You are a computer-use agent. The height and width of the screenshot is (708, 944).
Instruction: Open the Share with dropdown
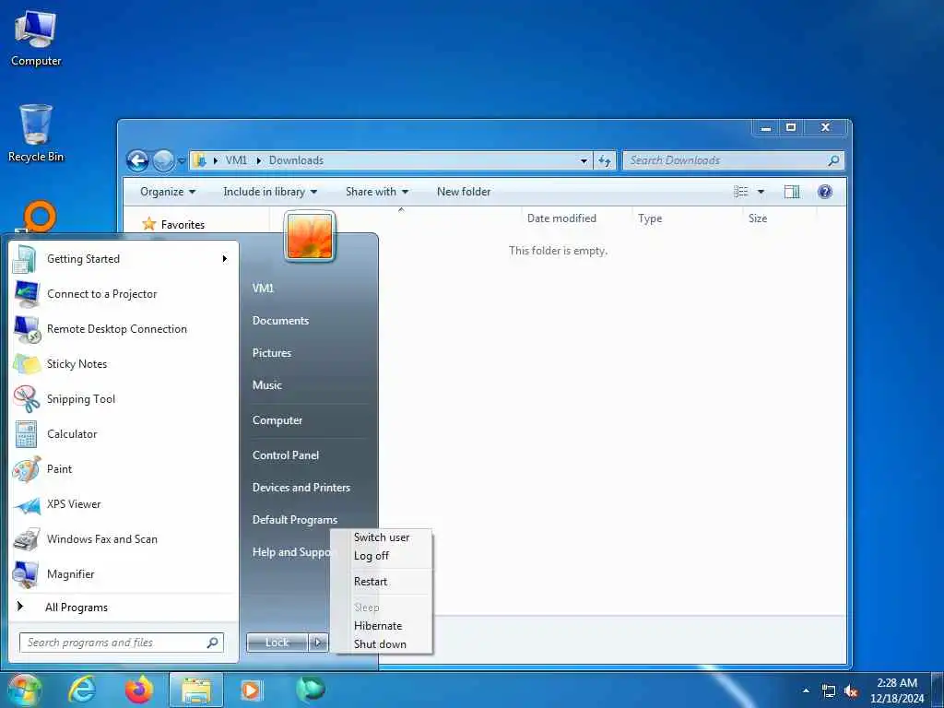pyautogui.click(x=377, y=192)
